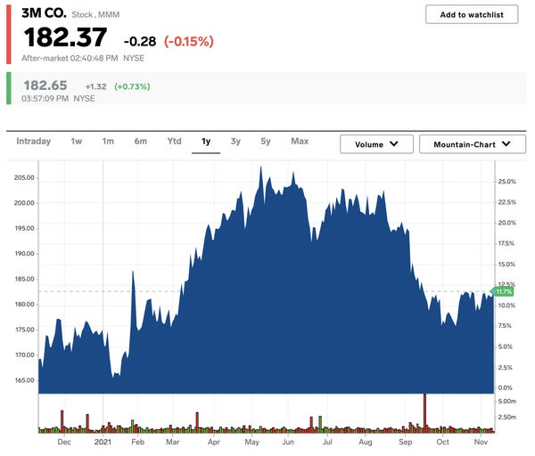Select the 1w time range tab
This screenshot has width=535, height=456.
coord(77,141)
